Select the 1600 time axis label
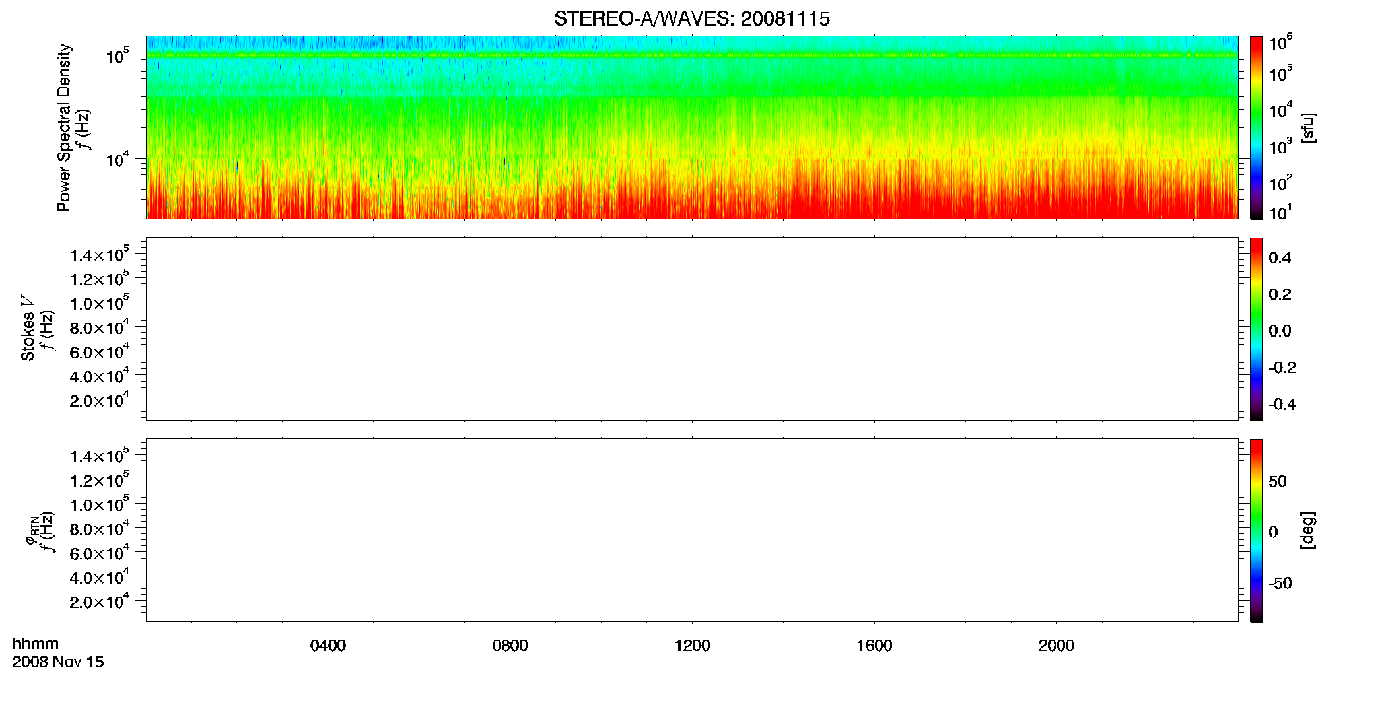Image resolution: width=1384 pixels, height=713 pixels. point(874,646)
